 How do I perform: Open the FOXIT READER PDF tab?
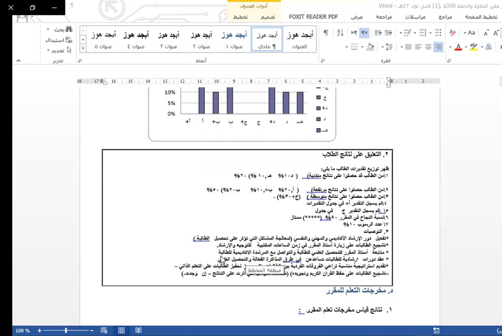pyautogui.click(x=313, y=17)
